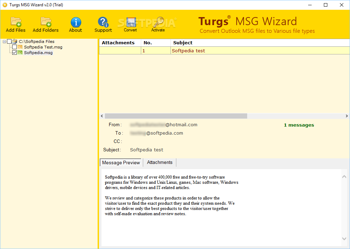Minimize the Turgs MSG Wizard window
Viewport: 350px width, 249px height.
[x=310, y=5]
